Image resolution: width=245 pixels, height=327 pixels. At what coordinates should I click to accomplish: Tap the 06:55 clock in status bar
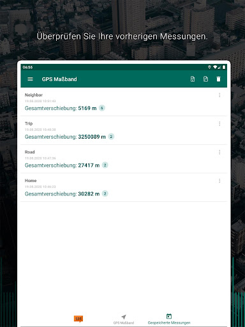[x=27, y=67]
